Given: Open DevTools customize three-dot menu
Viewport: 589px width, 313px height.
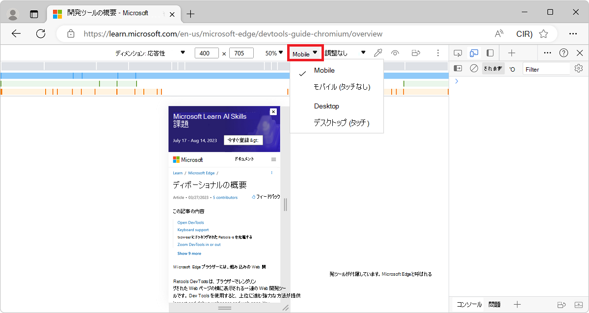Looking at the screenshot, I should click(x=548, y=53).
